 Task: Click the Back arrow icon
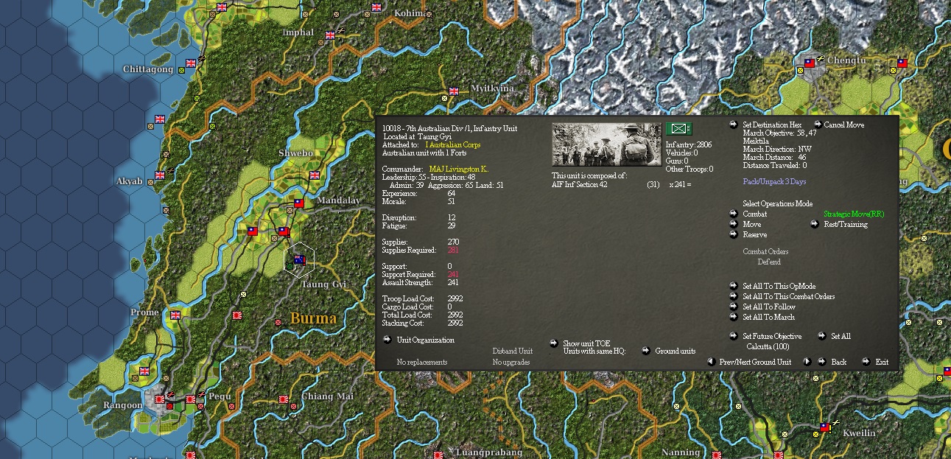tap(822, 362)
